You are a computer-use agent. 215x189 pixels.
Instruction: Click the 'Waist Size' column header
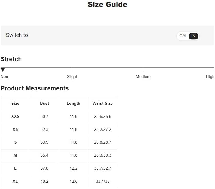(x=103, y=104)
